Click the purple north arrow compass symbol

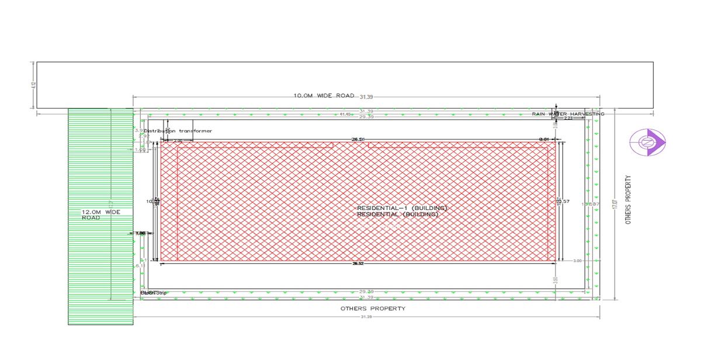(x=648, y=142)
